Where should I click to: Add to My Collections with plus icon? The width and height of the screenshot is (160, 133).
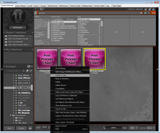pyautogui.click(x=32, y=49)
